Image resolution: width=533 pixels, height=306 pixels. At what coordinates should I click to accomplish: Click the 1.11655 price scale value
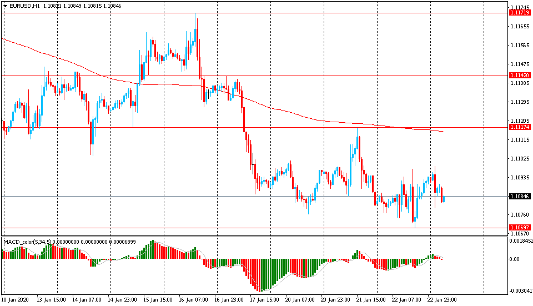[520, 27]
